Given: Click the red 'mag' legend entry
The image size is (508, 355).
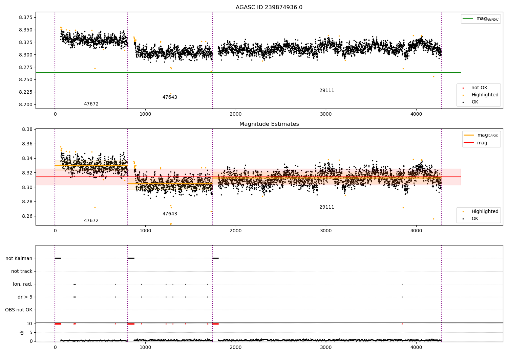Looking at the screenshot, I should point(476,143).
